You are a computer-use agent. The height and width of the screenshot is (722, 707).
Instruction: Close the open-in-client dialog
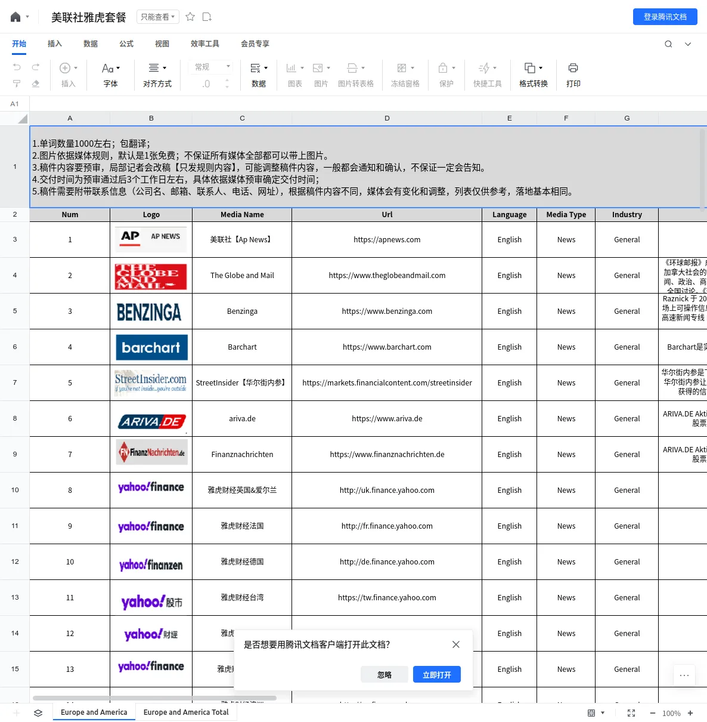coord(456,644)
